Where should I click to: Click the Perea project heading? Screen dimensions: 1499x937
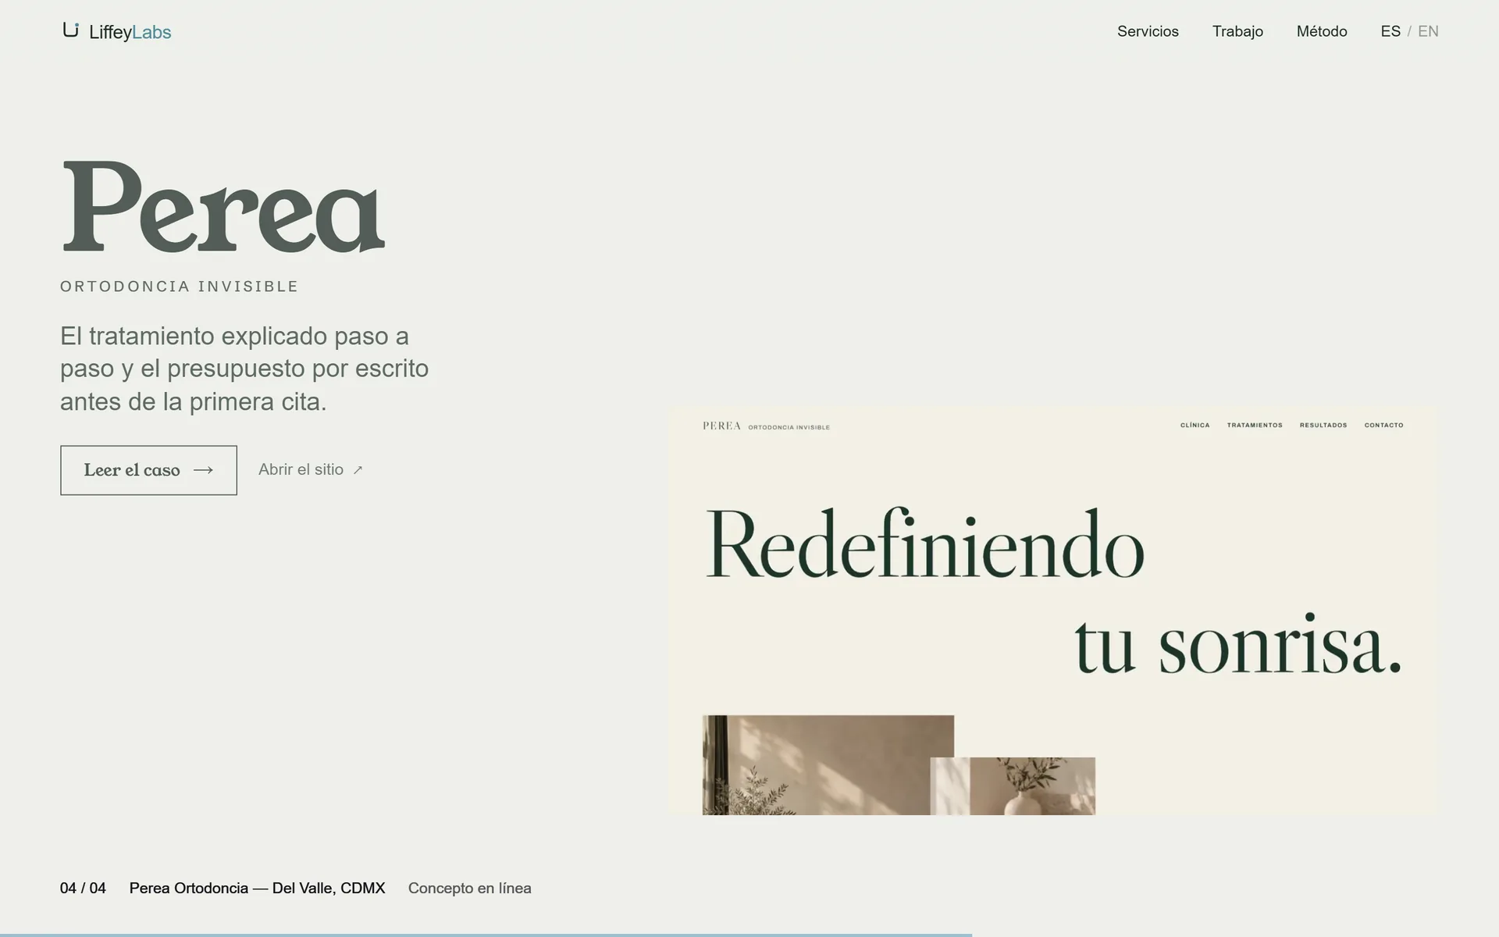(223, 207)
